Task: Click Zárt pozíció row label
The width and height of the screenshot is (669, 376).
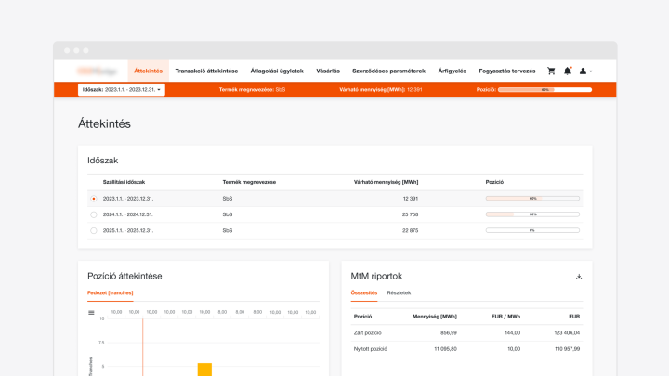Action: pyautogui.click(x=368, y=333)
